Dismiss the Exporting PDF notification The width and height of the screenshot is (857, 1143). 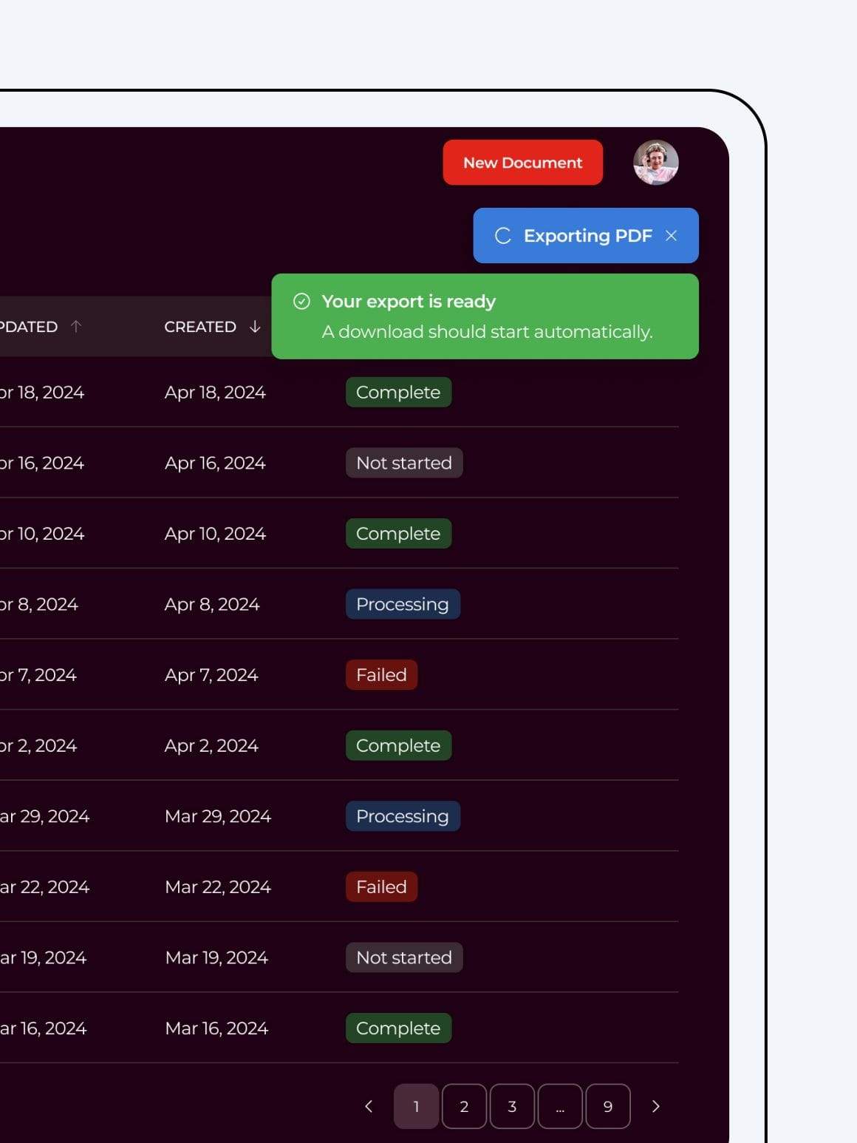pos(671,236)
